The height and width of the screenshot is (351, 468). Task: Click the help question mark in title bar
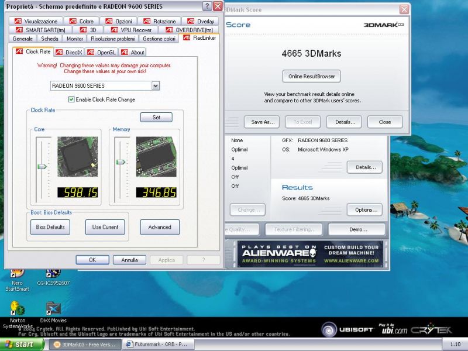coord(207,6)
